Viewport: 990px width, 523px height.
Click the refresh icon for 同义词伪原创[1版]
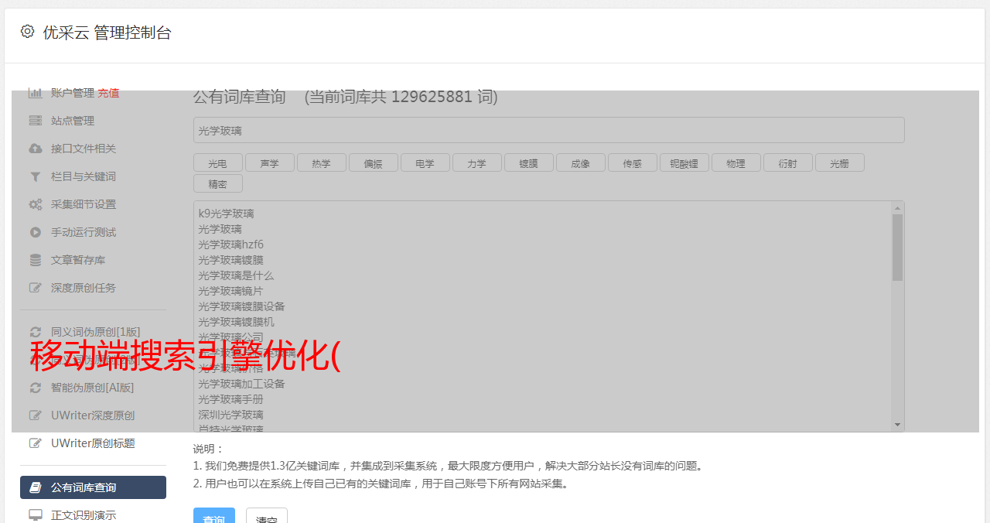point(36,332)
